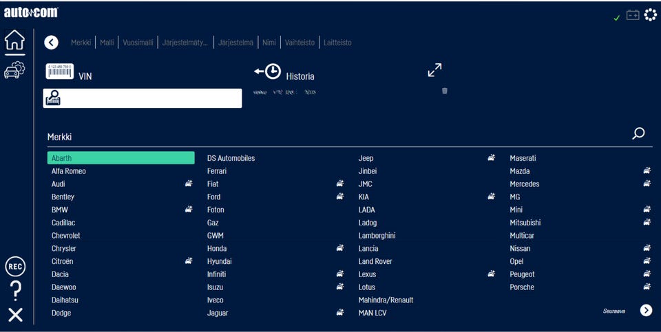Select the Vuosimalli breadcrumb tab
The height and width of the screenshot is (332, 661).
click(138, 43)
